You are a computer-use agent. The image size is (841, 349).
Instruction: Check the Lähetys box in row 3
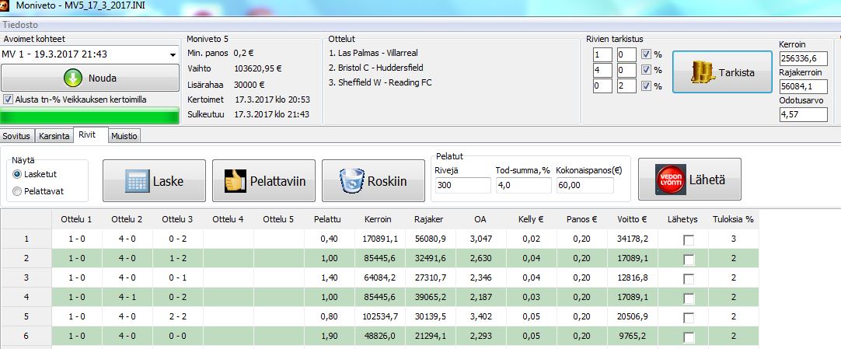689,279
